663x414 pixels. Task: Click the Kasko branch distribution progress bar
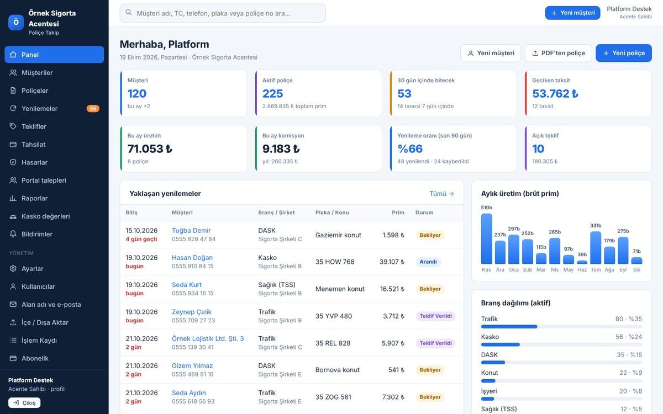[x=562, y=344]
